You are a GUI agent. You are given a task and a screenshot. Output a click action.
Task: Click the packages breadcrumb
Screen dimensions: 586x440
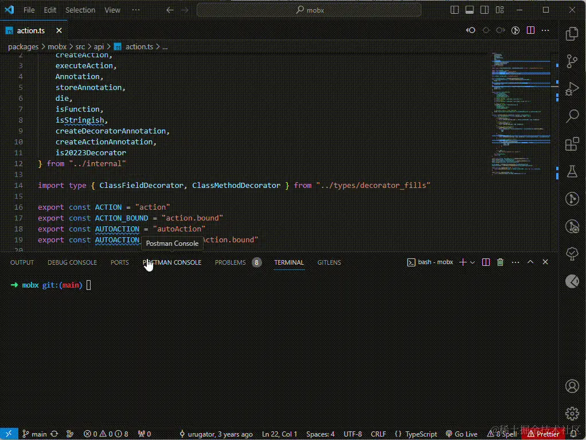pos(23,46)
